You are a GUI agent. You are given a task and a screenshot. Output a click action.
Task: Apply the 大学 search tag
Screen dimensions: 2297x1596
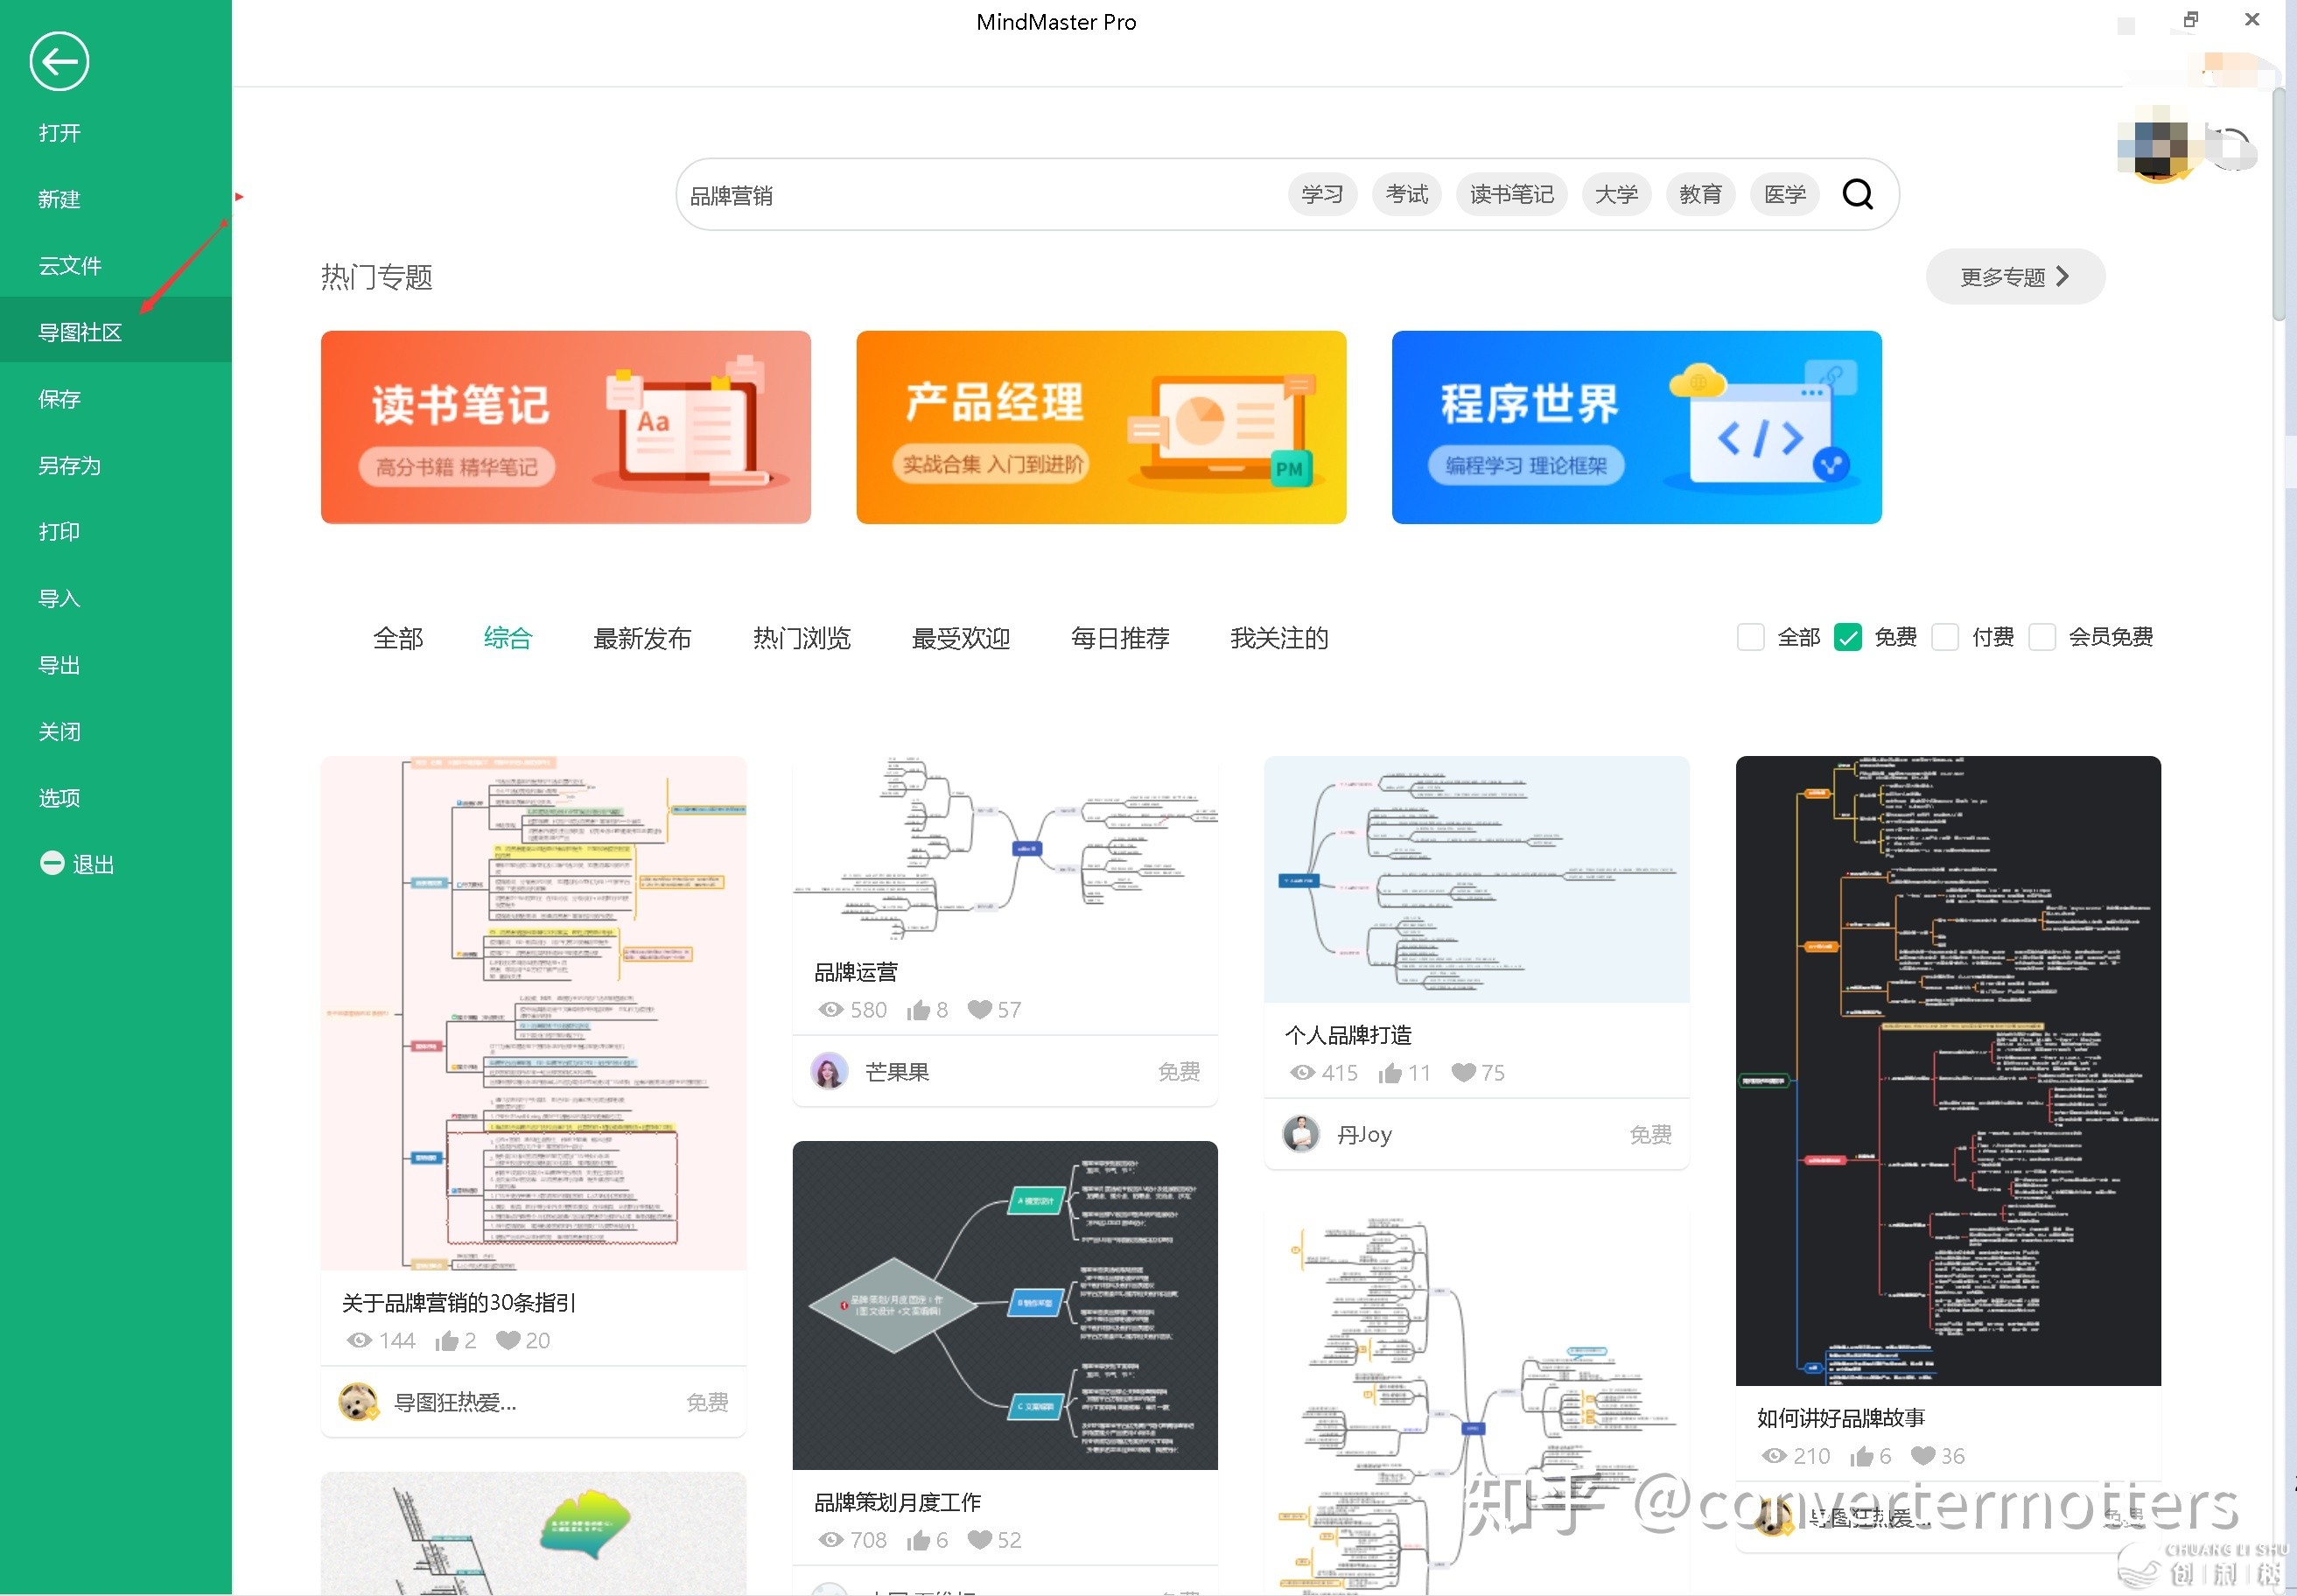(1616, 194)
